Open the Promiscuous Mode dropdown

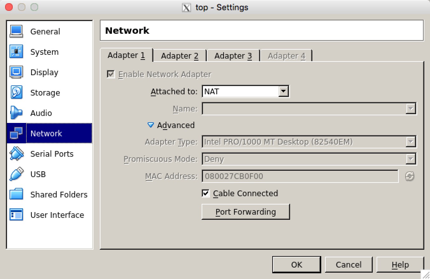[309, 159]
